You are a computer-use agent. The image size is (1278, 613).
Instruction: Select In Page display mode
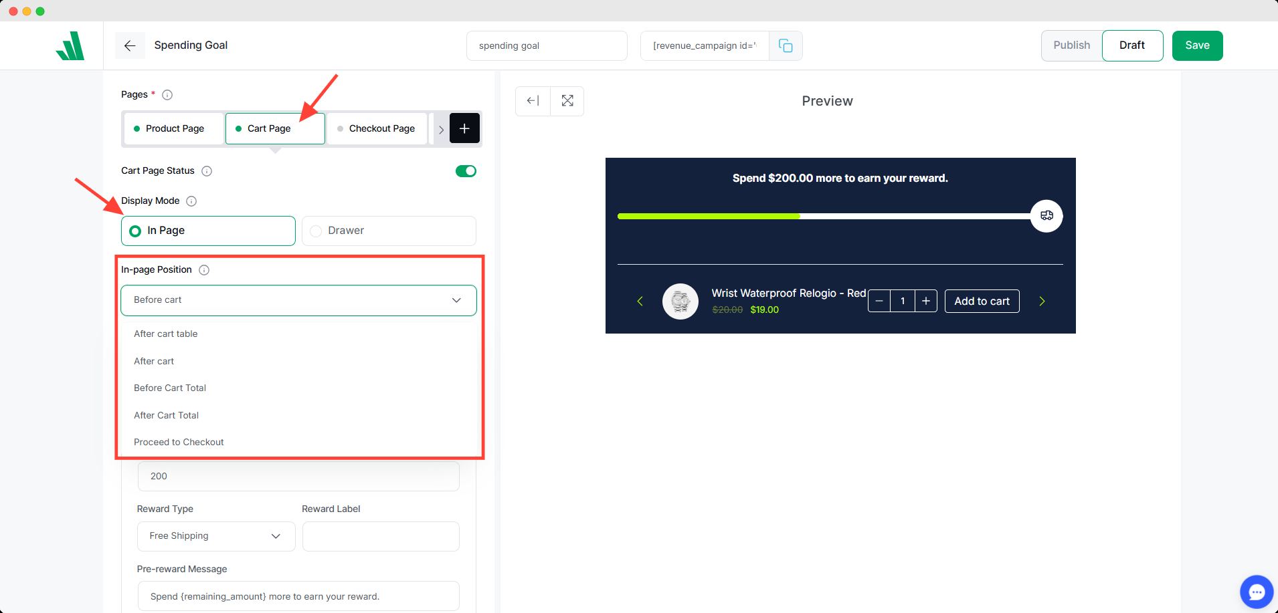tap(208, 231)
